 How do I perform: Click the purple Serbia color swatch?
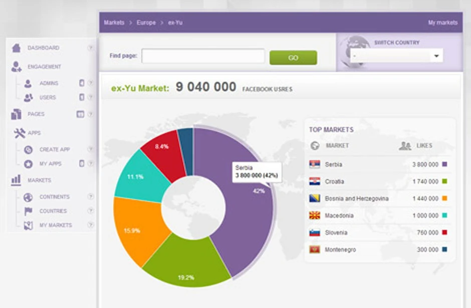pyautogui.click(x=445, y=164)
